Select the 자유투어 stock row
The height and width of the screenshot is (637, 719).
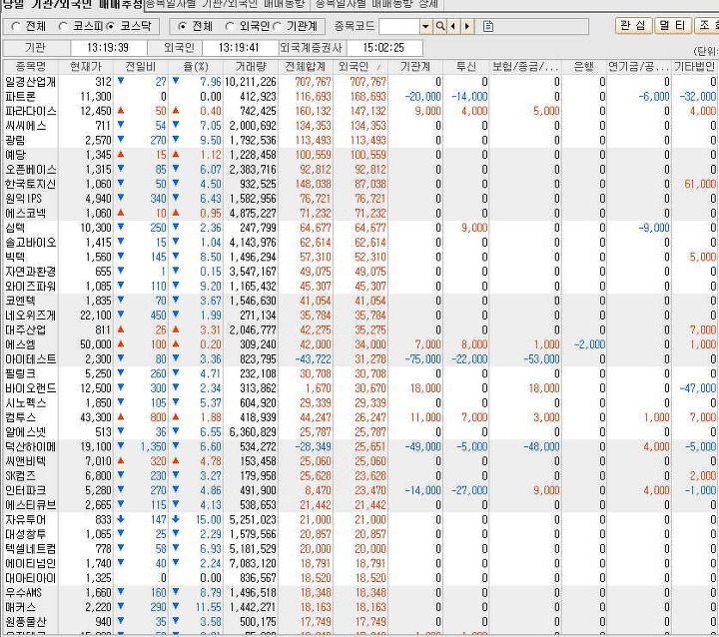pos(359,519)
